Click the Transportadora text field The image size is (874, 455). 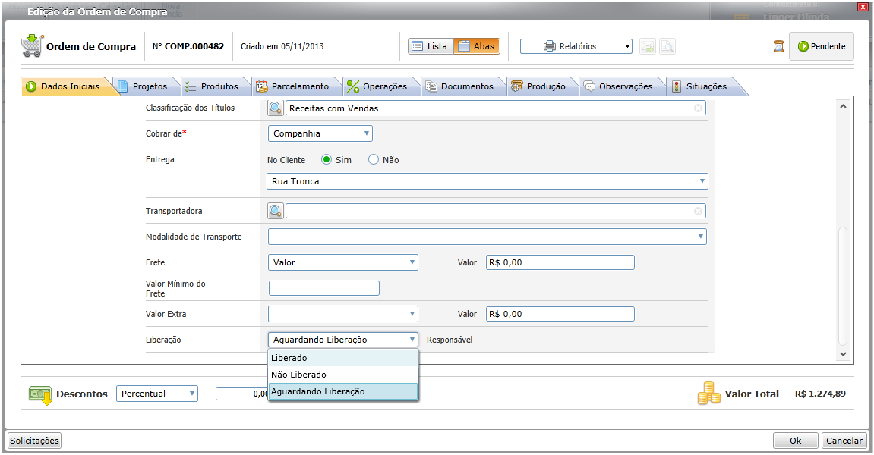click(x=496, y=211)
